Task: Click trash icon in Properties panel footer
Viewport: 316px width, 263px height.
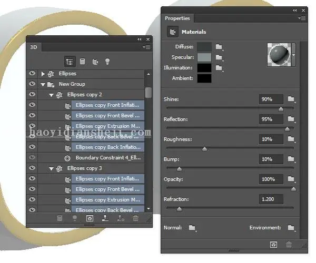Action: click(289, 245)
